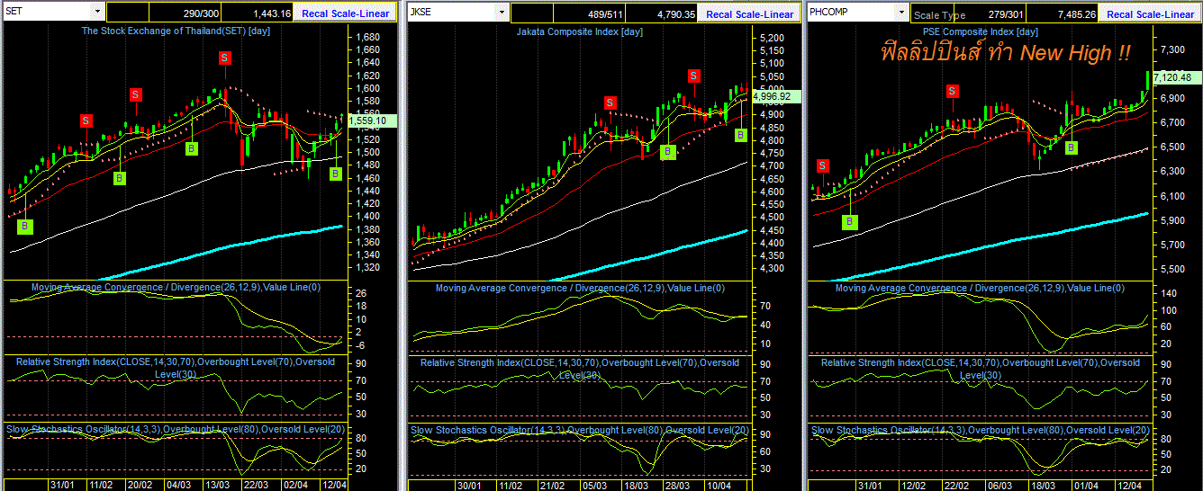
Task: Click the 30/01 date label on JKSE axis
Action: [470, 484]
